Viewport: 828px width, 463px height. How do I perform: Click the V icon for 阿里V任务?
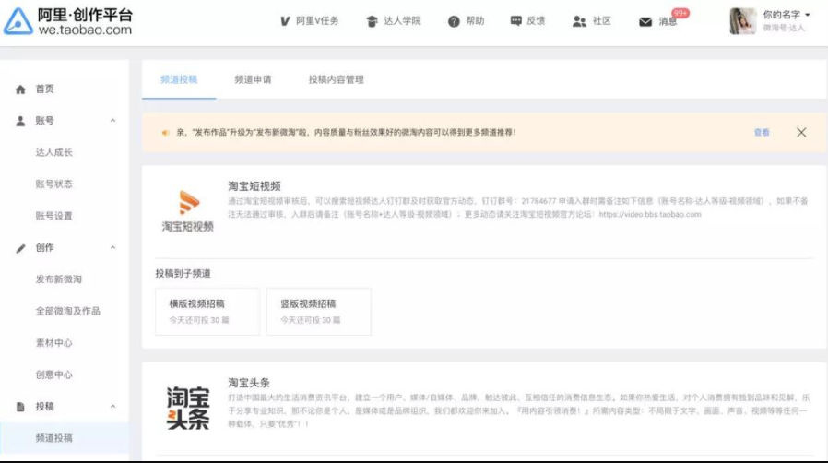285,21
